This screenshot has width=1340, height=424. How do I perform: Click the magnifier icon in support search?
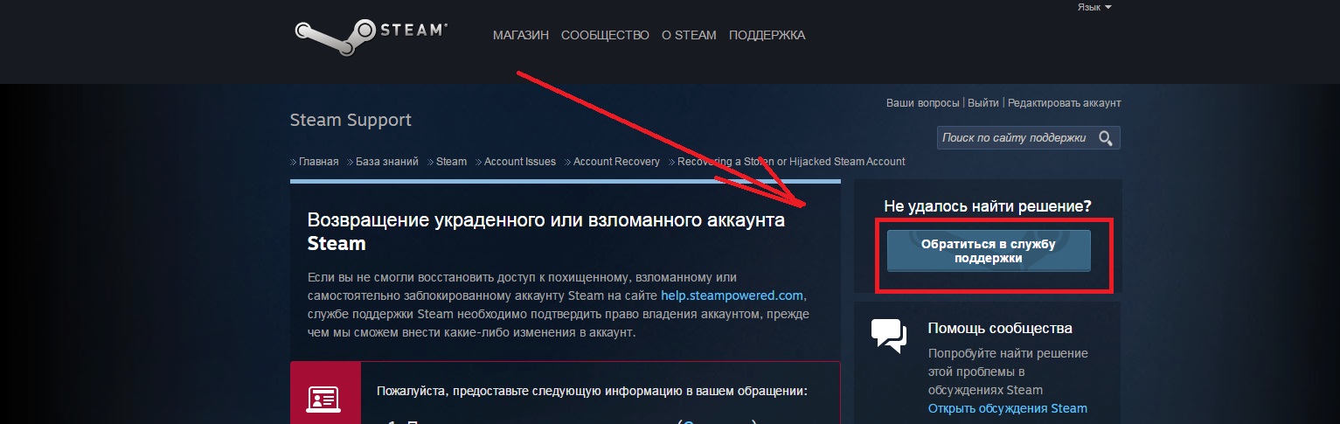(1106, 138)
